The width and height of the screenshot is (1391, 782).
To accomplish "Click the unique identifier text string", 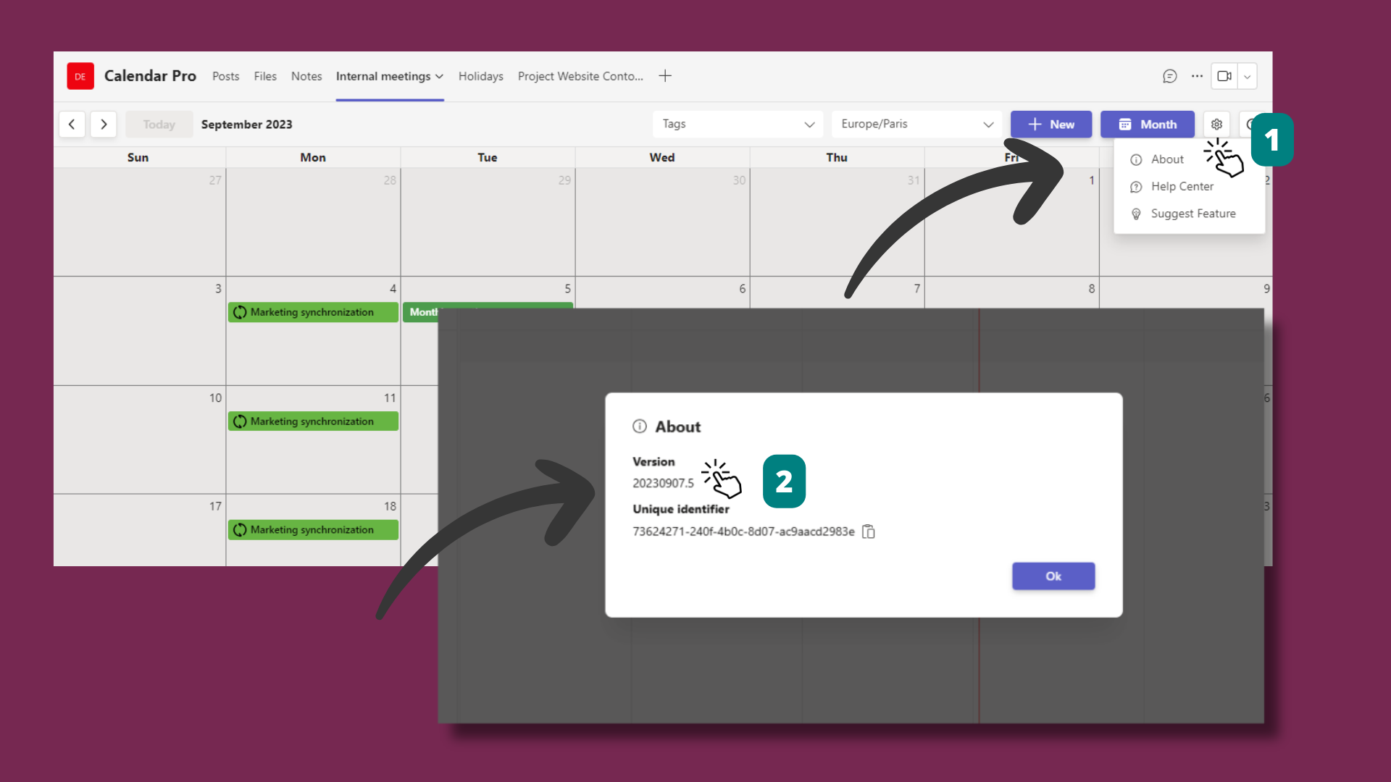I will click(743, 531).
